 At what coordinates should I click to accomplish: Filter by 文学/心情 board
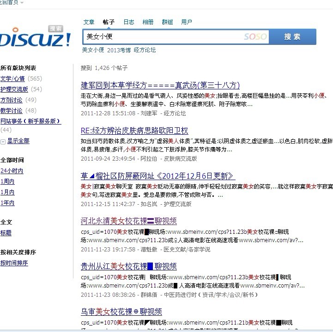12,79
